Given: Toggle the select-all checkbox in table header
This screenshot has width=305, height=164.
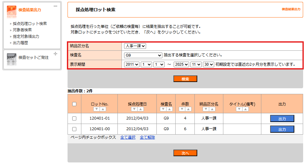Looking at the screenshot, I should coord(74,104).
